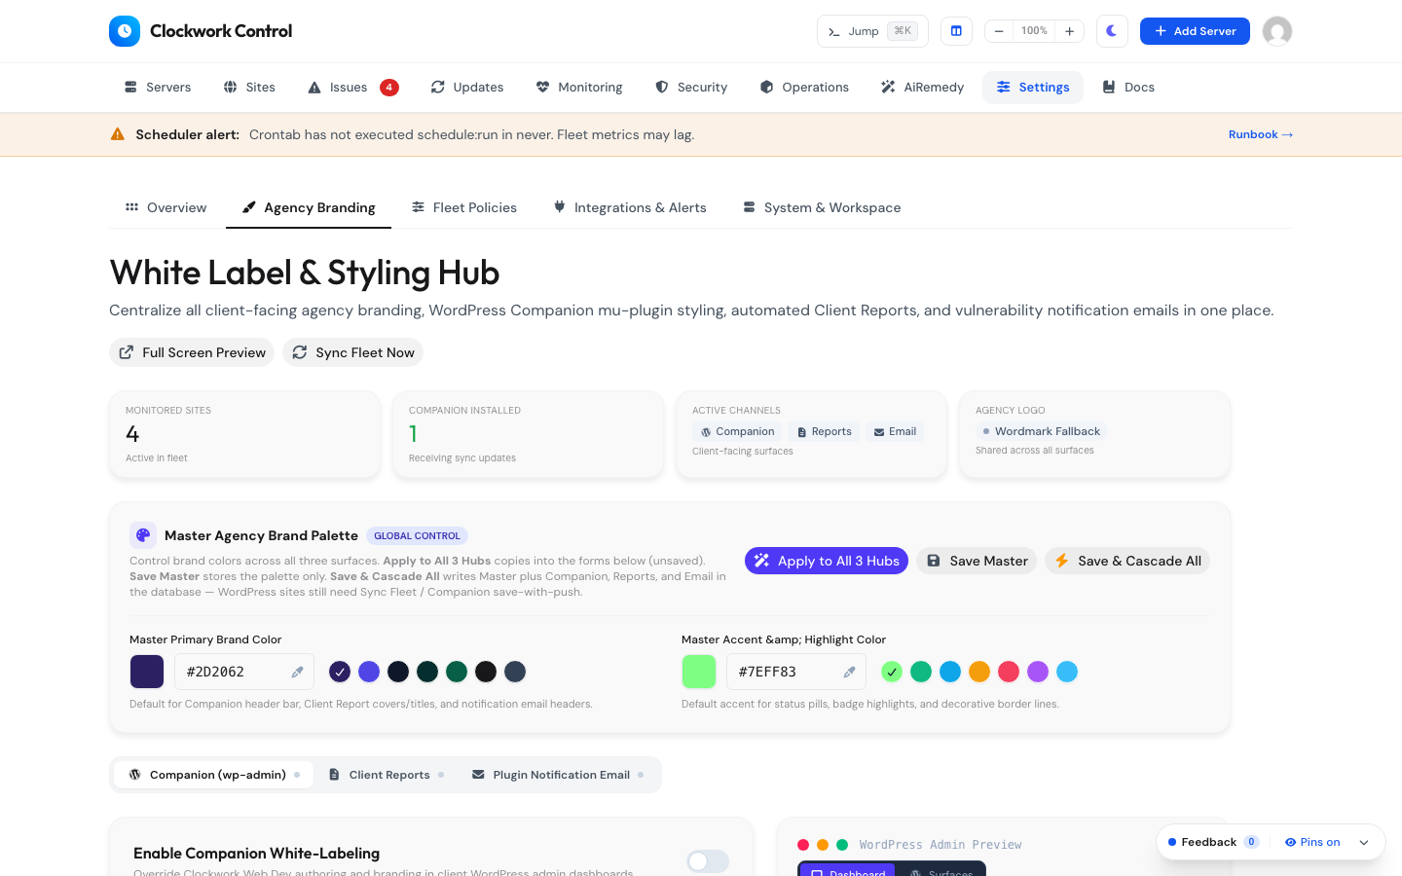Click the #7EFF83 accent hex input field
This screenshot has height=876, width=1402.
click(x=796, y=672)
